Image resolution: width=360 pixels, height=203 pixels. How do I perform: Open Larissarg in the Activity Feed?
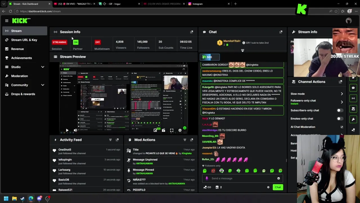(64, 170)
